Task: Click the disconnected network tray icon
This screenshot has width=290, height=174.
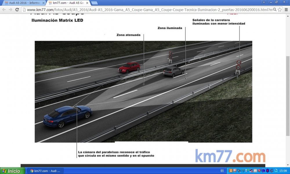Action: (x=251, y=171)
